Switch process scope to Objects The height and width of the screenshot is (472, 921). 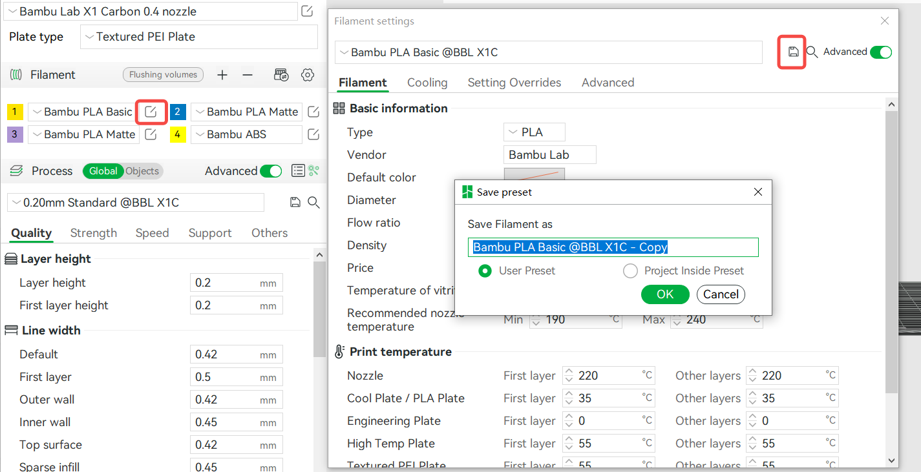coord(142,171)
